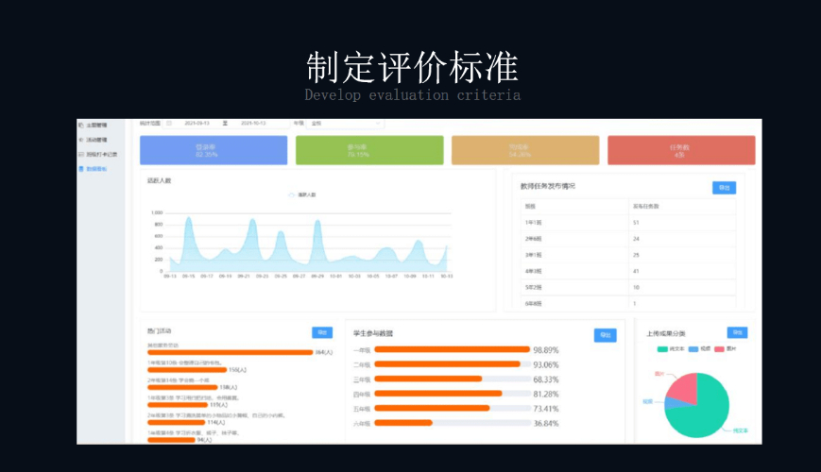Select the green 参与率 stat card

pos(369,150)
